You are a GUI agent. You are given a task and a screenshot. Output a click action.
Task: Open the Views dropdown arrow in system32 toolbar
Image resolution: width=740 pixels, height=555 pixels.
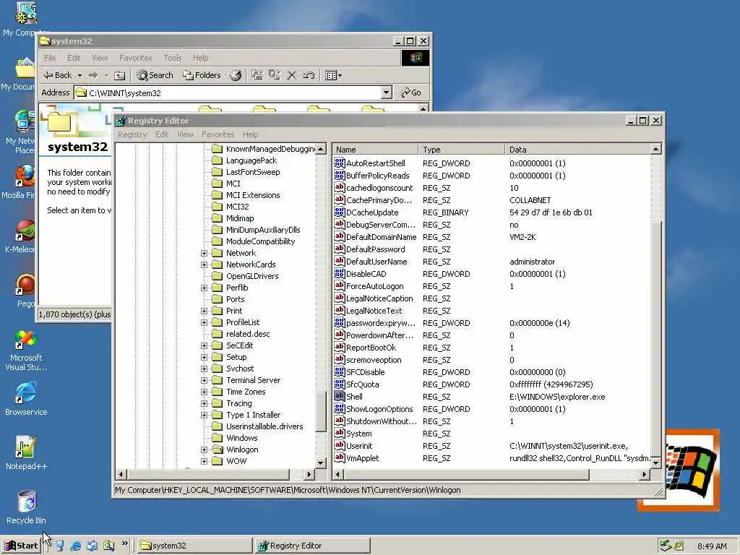pyautogui.click(x=340, y=75)
